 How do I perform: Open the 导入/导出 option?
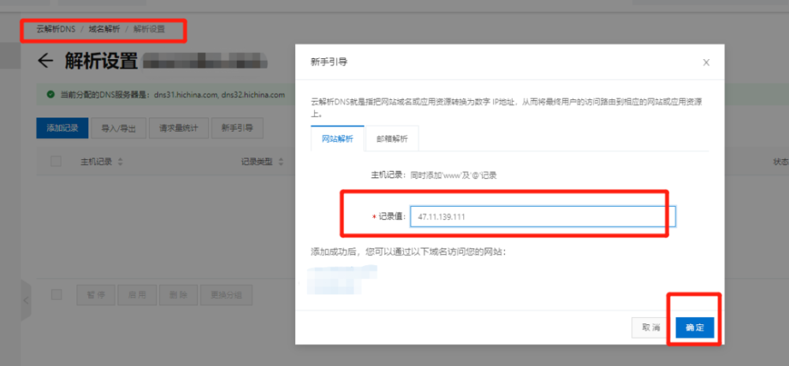tap(119, 129)
